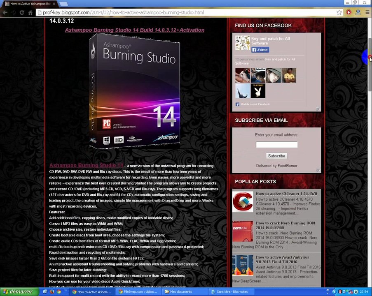View the third Facebook fan photo
The width and height of the screenshot is (372, 296).
click(273, 75)
